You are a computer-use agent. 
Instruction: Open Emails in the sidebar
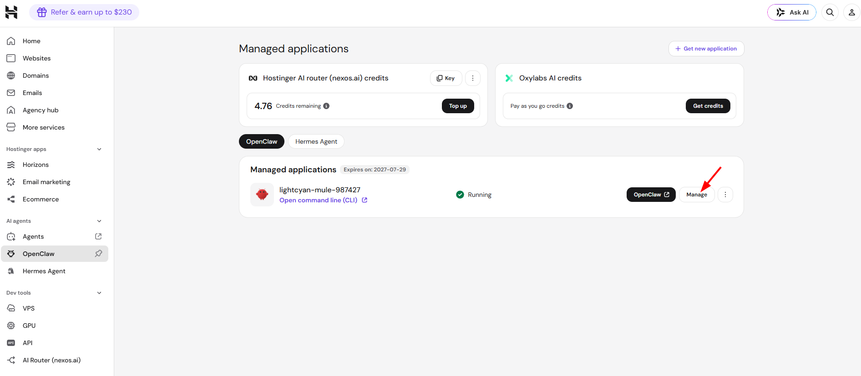(55, 93)
